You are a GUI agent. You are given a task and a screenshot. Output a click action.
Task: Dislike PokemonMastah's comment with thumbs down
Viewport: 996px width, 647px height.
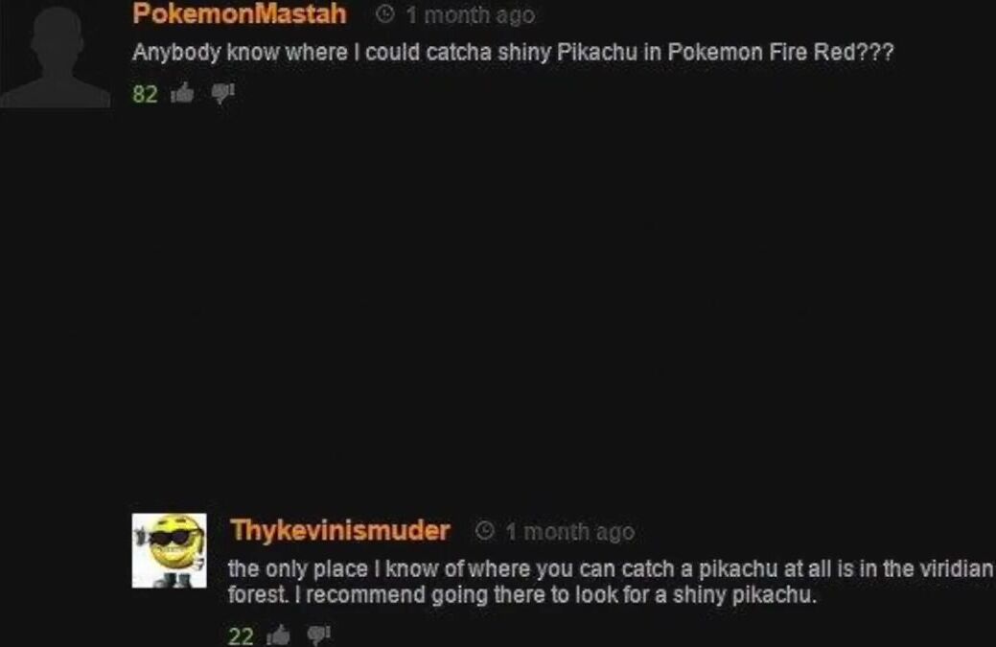click(x=223, y=94)
